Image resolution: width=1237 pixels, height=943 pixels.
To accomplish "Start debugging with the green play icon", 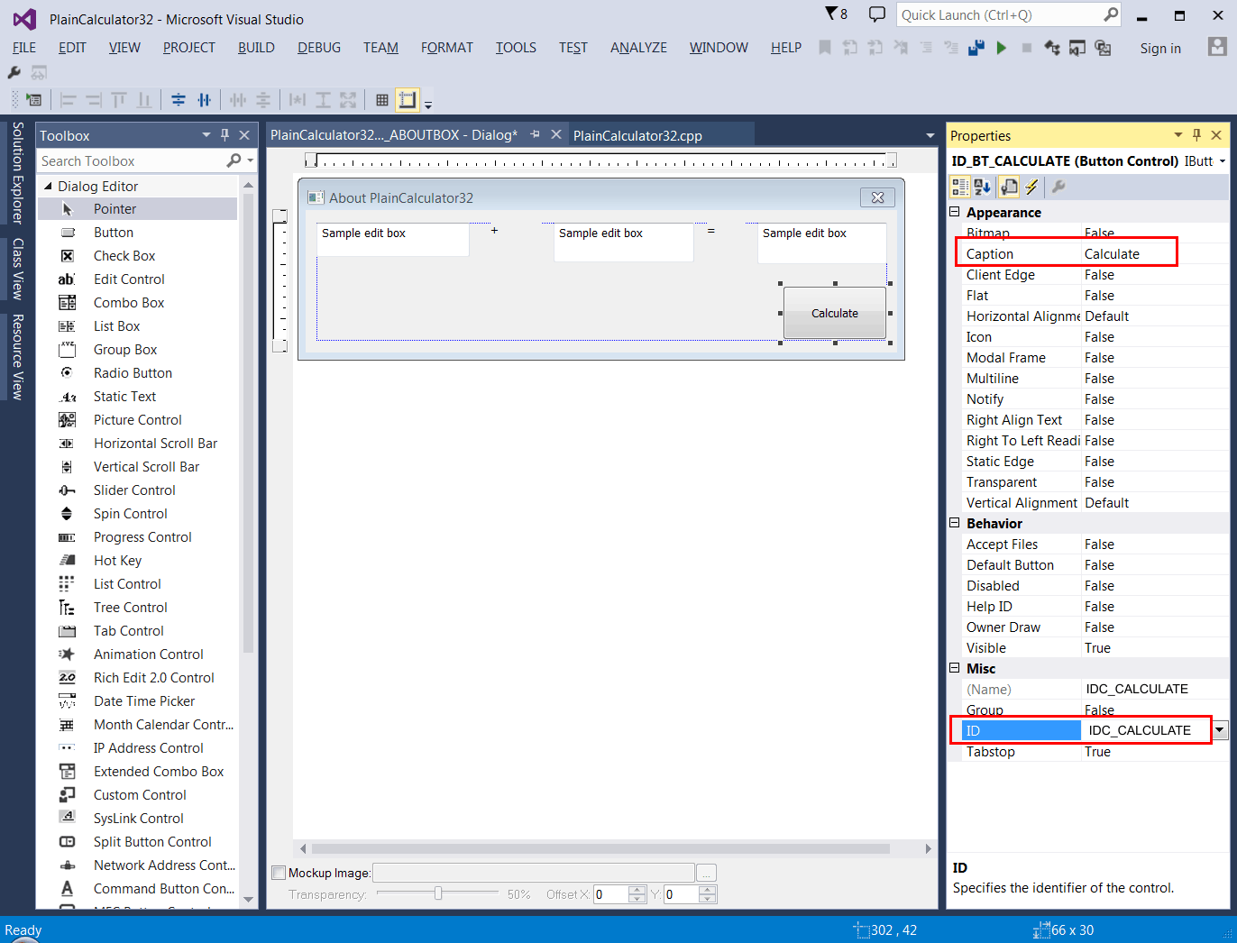I will [1002, 48].
